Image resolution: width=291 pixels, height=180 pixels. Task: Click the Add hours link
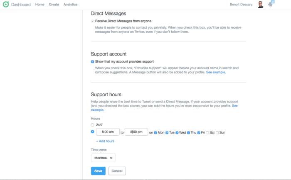pos(105,141)
